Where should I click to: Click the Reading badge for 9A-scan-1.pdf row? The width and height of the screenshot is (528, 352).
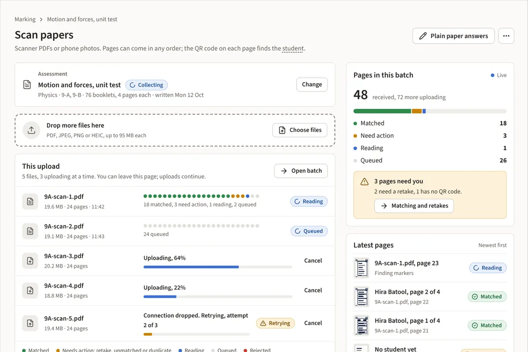coord(309,201)
